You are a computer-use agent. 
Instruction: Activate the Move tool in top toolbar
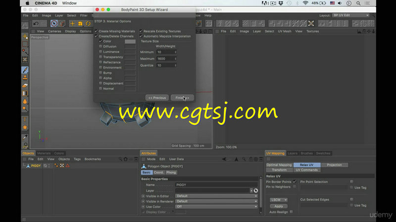point(72,23)
